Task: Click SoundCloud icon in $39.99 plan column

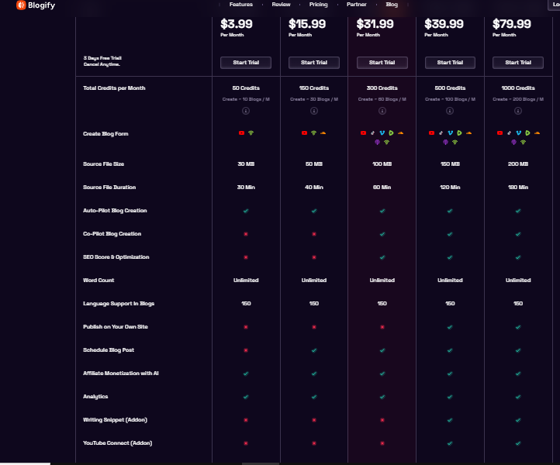Action: (468, 133)
